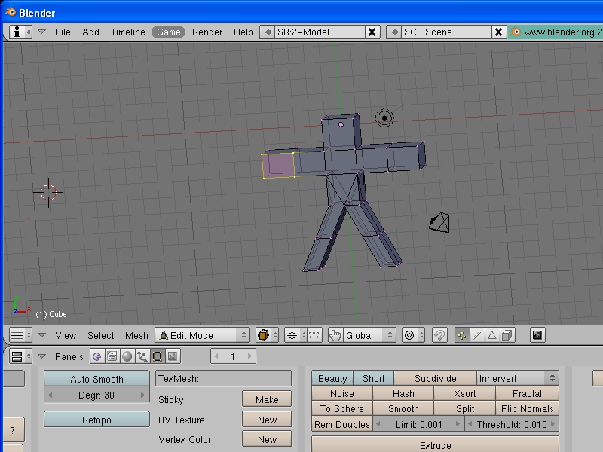
Task: Toggle the Auto Smooth button
Action: pos(96,379)
